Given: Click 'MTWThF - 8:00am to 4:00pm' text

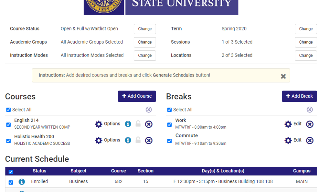Looking at the screenshot, I should [x=201, y=127].
